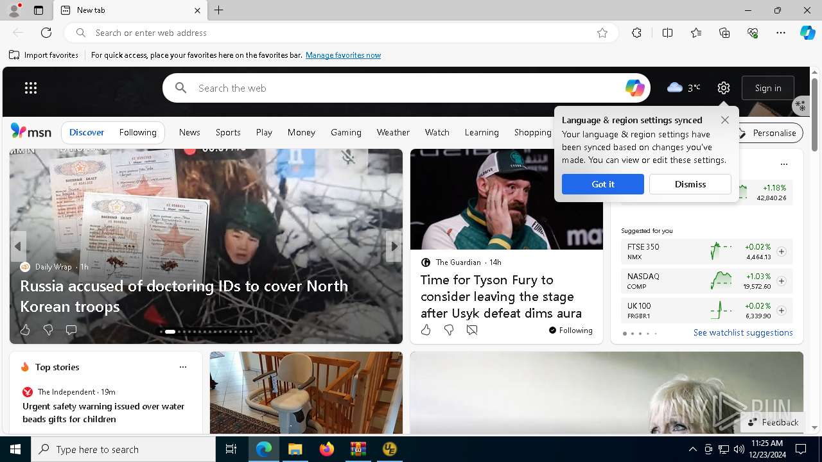
Task: Open the tab actions menu icon
Action: click(x=39, y=10)
